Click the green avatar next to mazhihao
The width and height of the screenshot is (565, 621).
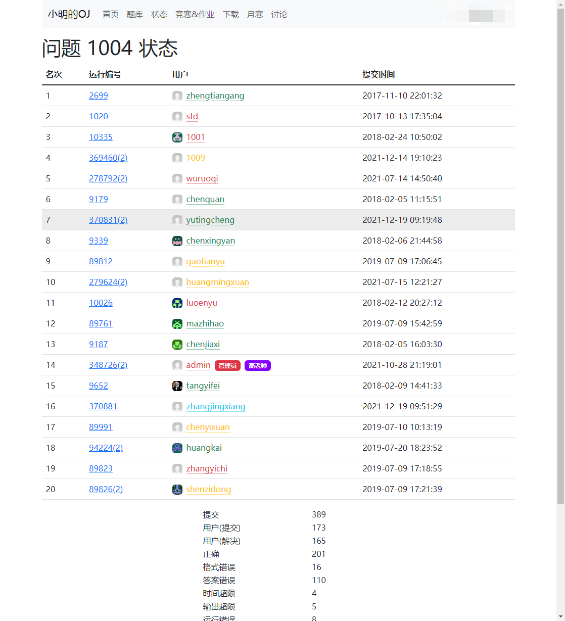177,324
